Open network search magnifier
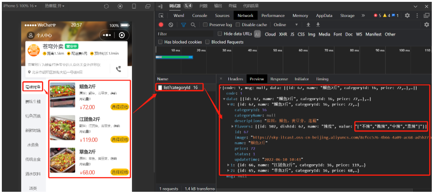The image size is (435, 195). click(x=193, y=25)
